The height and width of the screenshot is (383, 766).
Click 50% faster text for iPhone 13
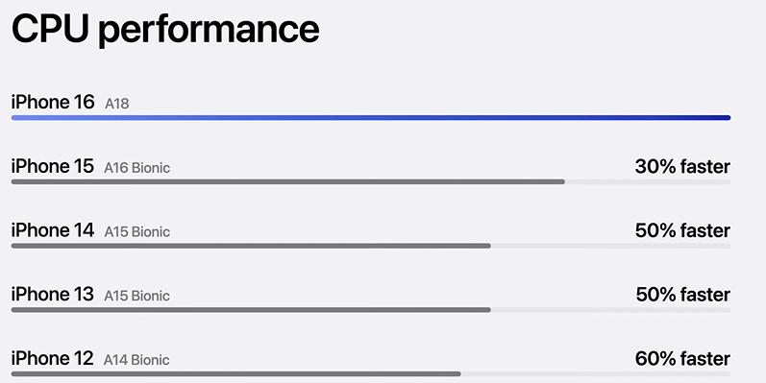[683, 295]
